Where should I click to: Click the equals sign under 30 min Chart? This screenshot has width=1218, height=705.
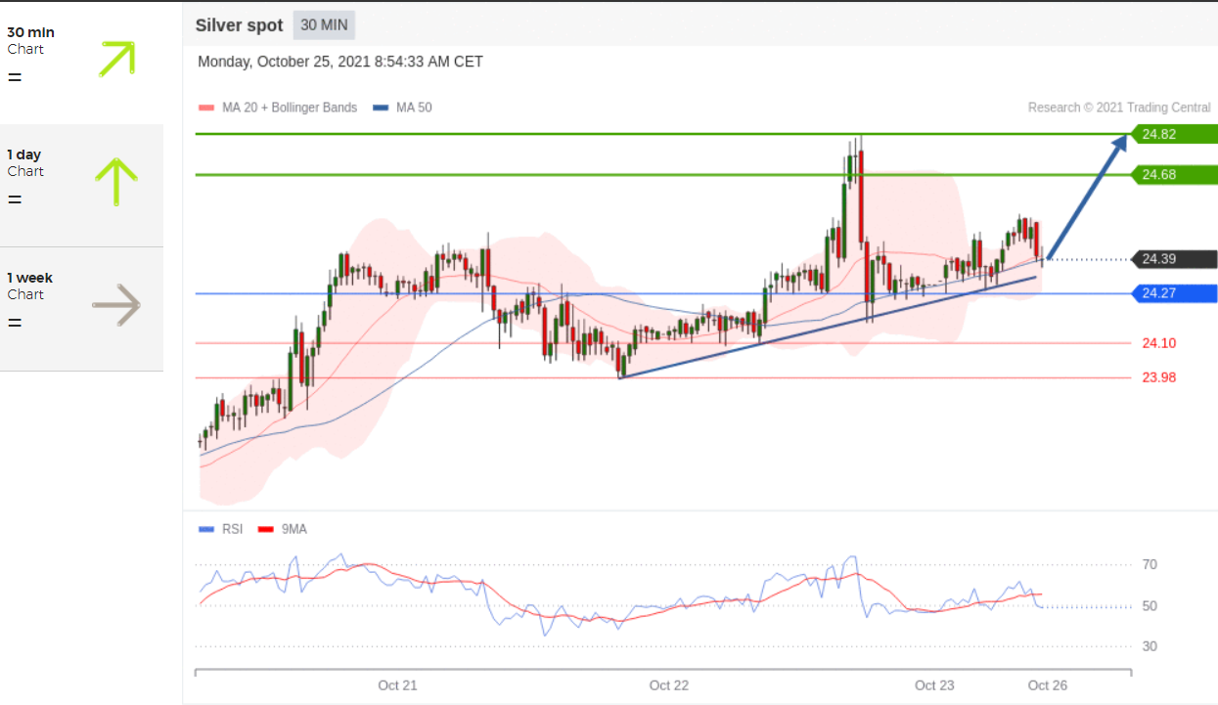click(15, 76)
